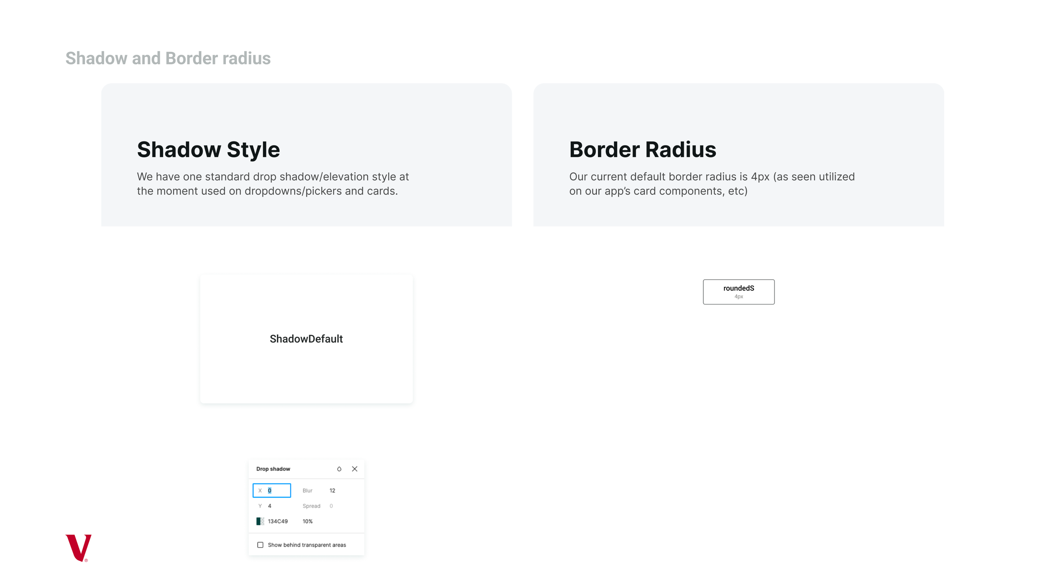Click the Spread label

(311, 506)
